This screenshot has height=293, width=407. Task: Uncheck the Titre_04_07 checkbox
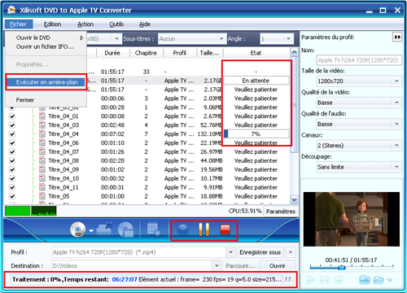[12, 152]
